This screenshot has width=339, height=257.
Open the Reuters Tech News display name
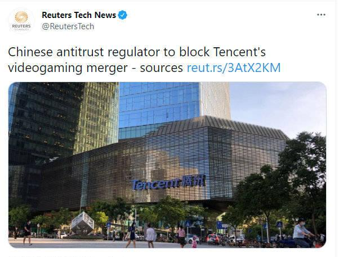pos(79,15)
